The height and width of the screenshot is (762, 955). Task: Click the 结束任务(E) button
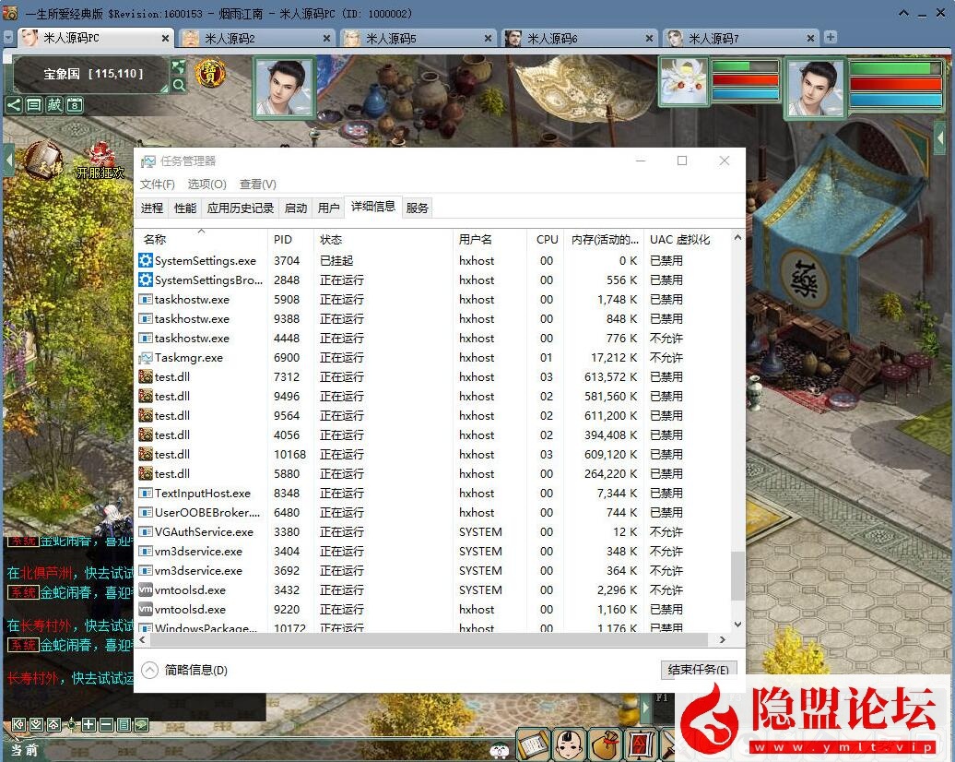tap(699, 670)
